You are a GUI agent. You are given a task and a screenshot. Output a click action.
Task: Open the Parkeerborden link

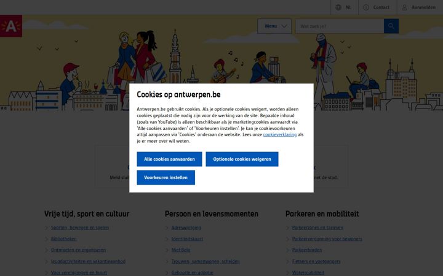click(307, 250)
